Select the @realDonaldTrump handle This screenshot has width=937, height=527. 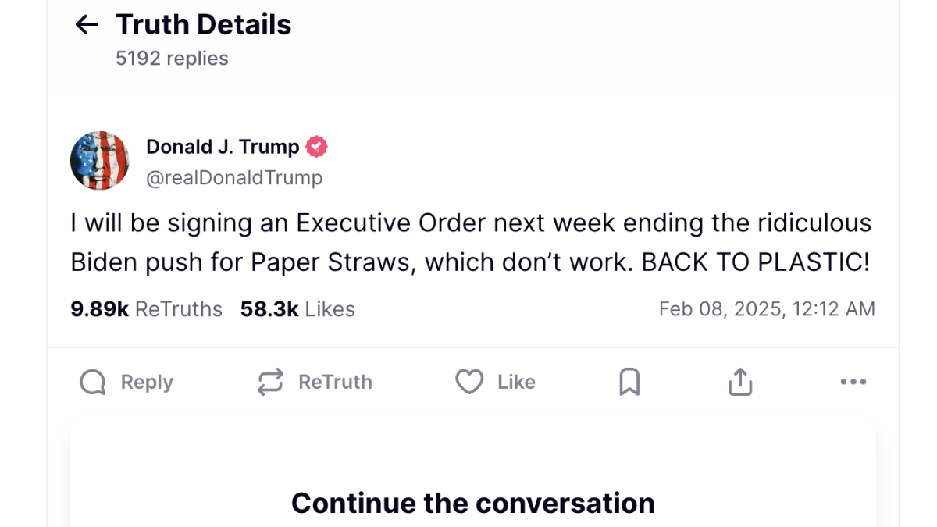tap(234, 177)
